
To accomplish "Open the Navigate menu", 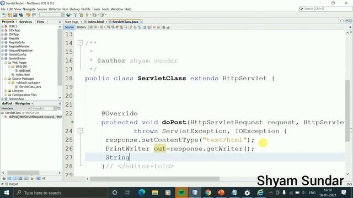I will pos(29,9).
